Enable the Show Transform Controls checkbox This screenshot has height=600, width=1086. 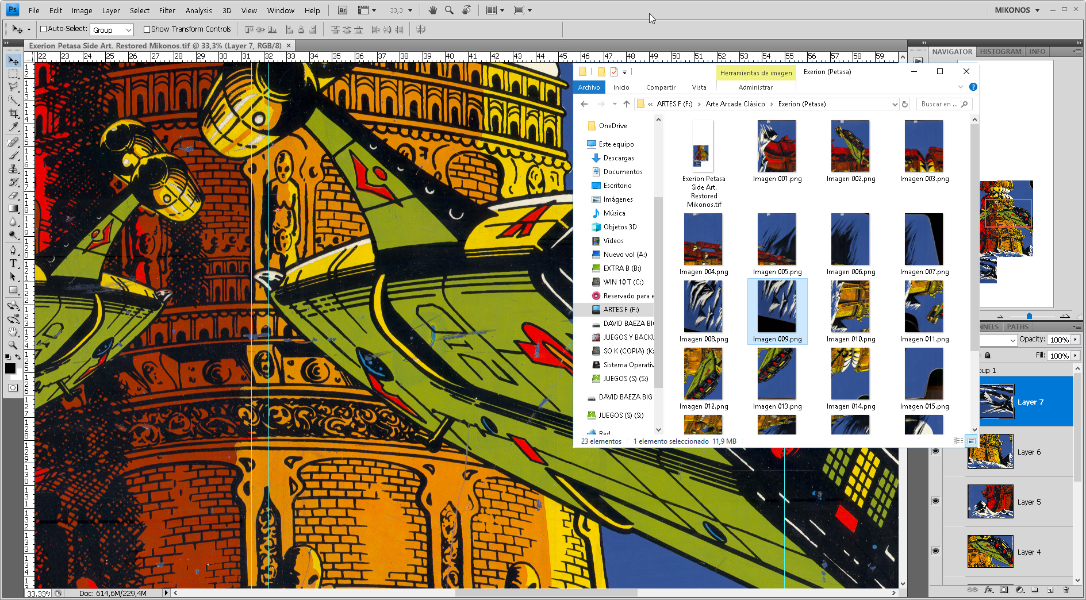pos(147,29)
